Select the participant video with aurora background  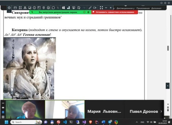[25, 109]
